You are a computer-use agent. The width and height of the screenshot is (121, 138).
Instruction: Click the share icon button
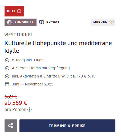coord(11,126)
